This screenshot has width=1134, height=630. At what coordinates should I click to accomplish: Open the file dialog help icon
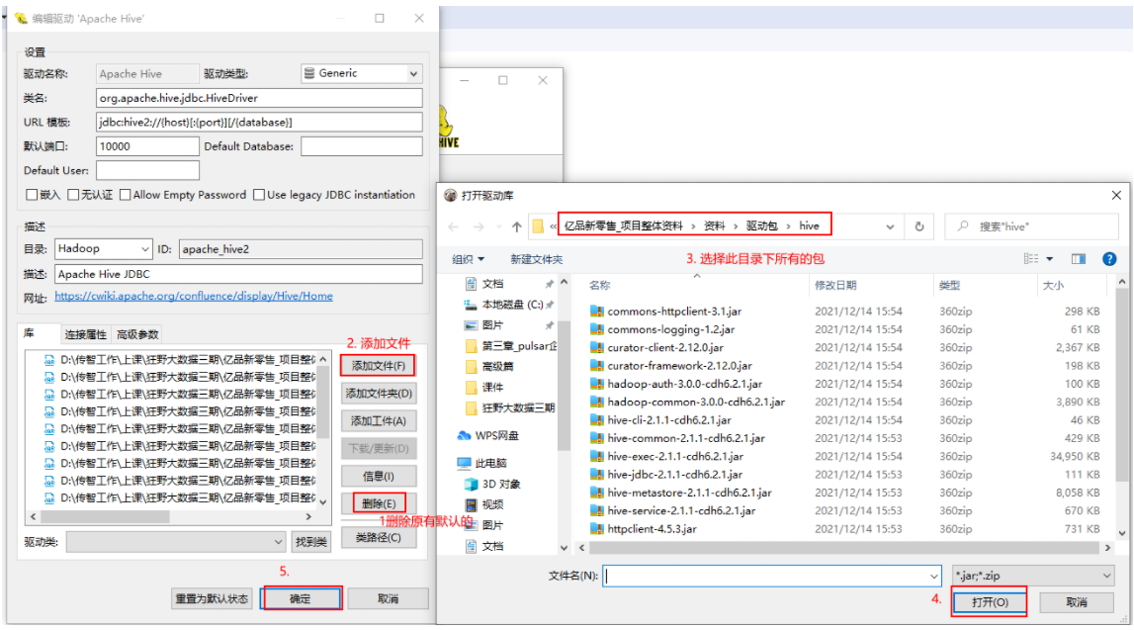click(1108, 259)
